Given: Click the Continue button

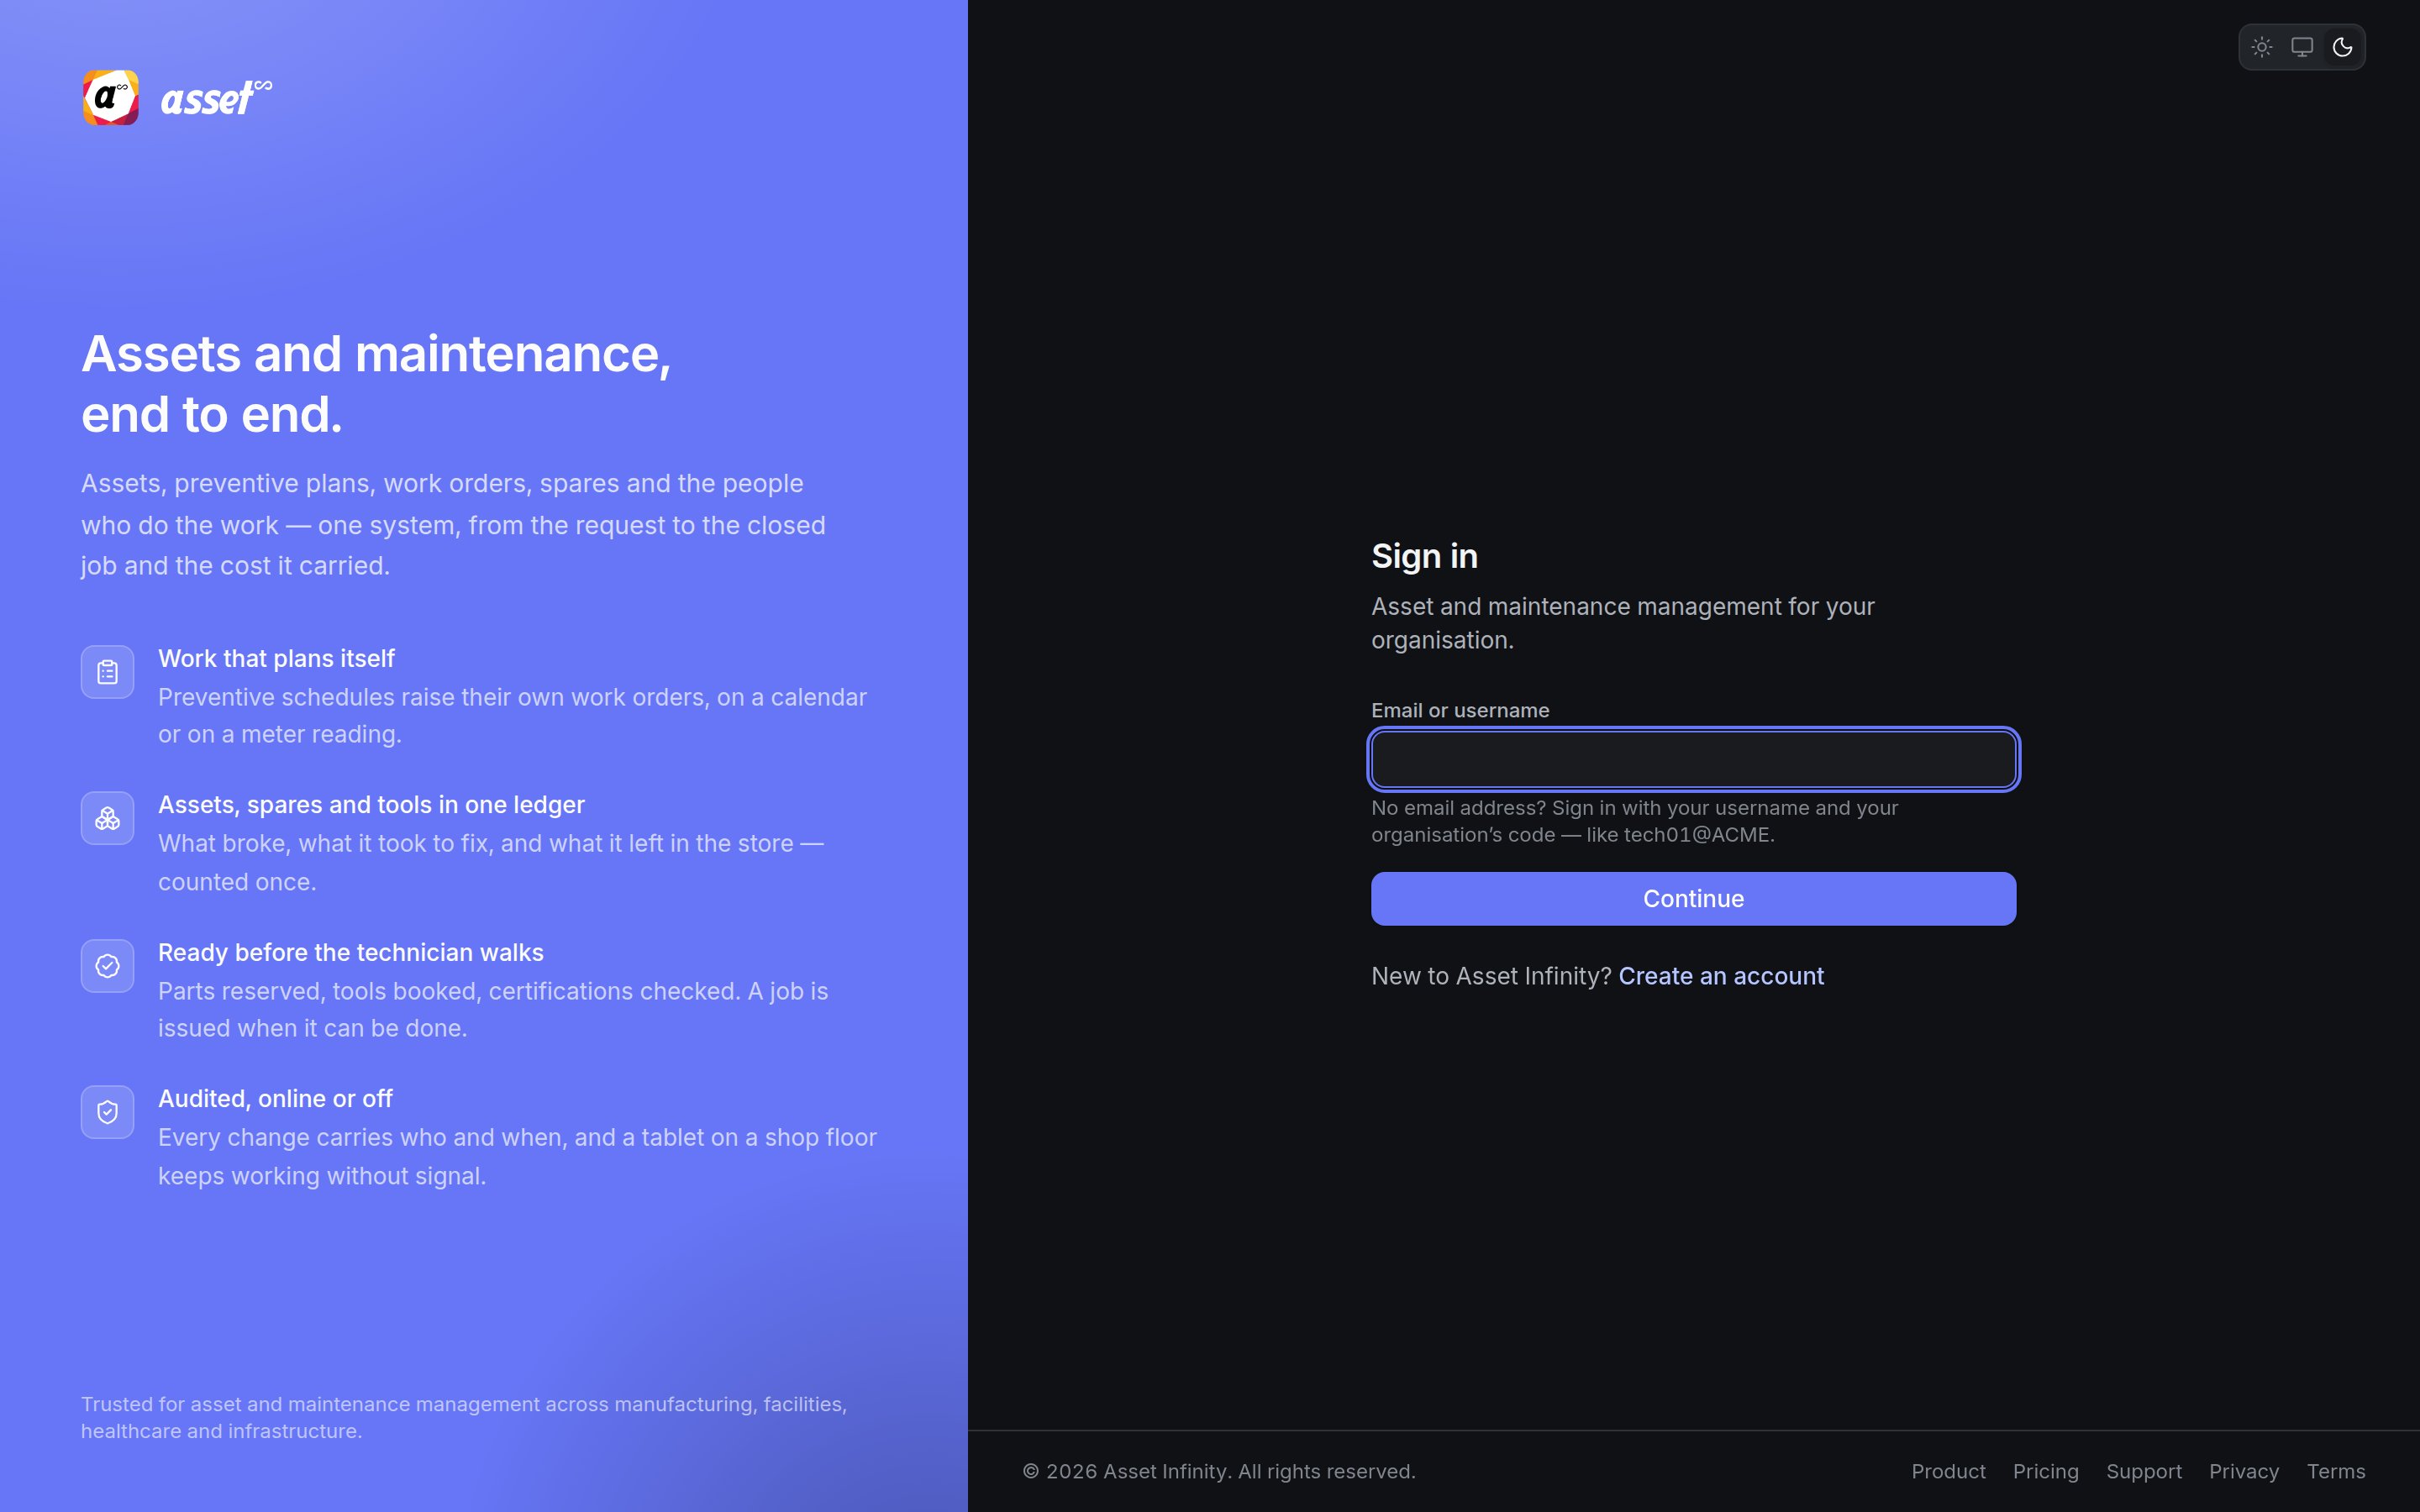Looking at the screenshot, I should pos(1693,899).
